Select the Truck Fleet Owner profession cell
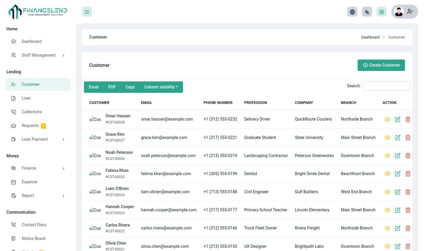Image resolution: width=424 pixels, height=251 pixels. 260,228
